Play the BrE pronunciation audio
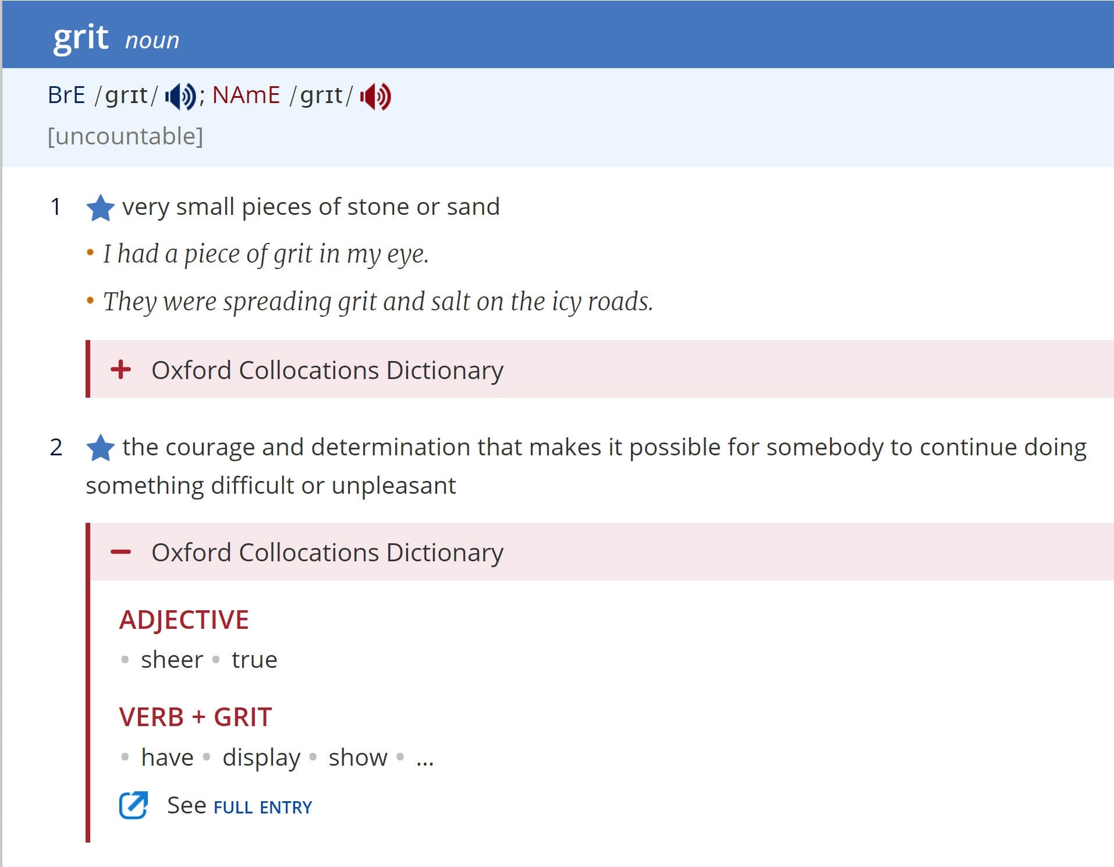Viewport: 1114px width, 867px height. coord(180,96)
